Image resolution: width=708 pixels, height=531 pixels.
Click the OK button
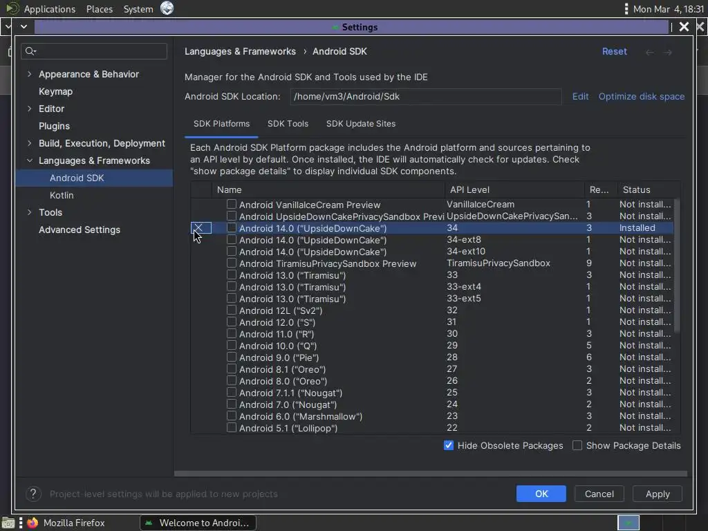pos(541,494)
